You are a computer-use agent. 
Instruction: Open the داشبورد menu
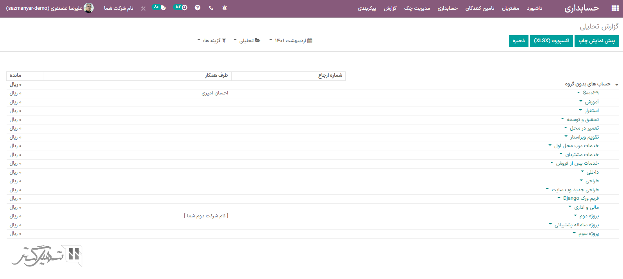[534, 8]
